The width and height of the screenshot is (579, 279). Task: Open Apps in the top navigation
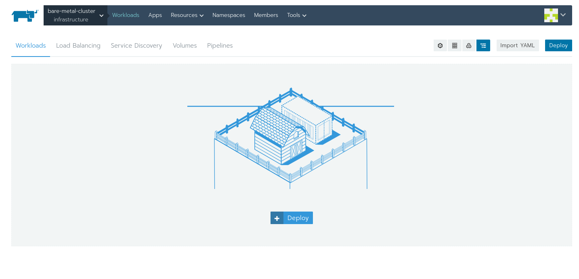tap(155, 15)
